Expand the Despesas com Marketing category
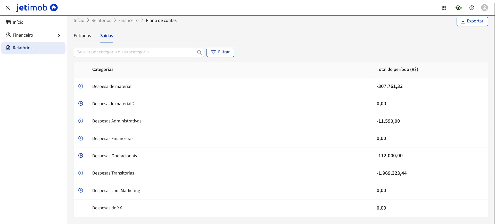Screen dimensions: 495x224 pos(81,190)
